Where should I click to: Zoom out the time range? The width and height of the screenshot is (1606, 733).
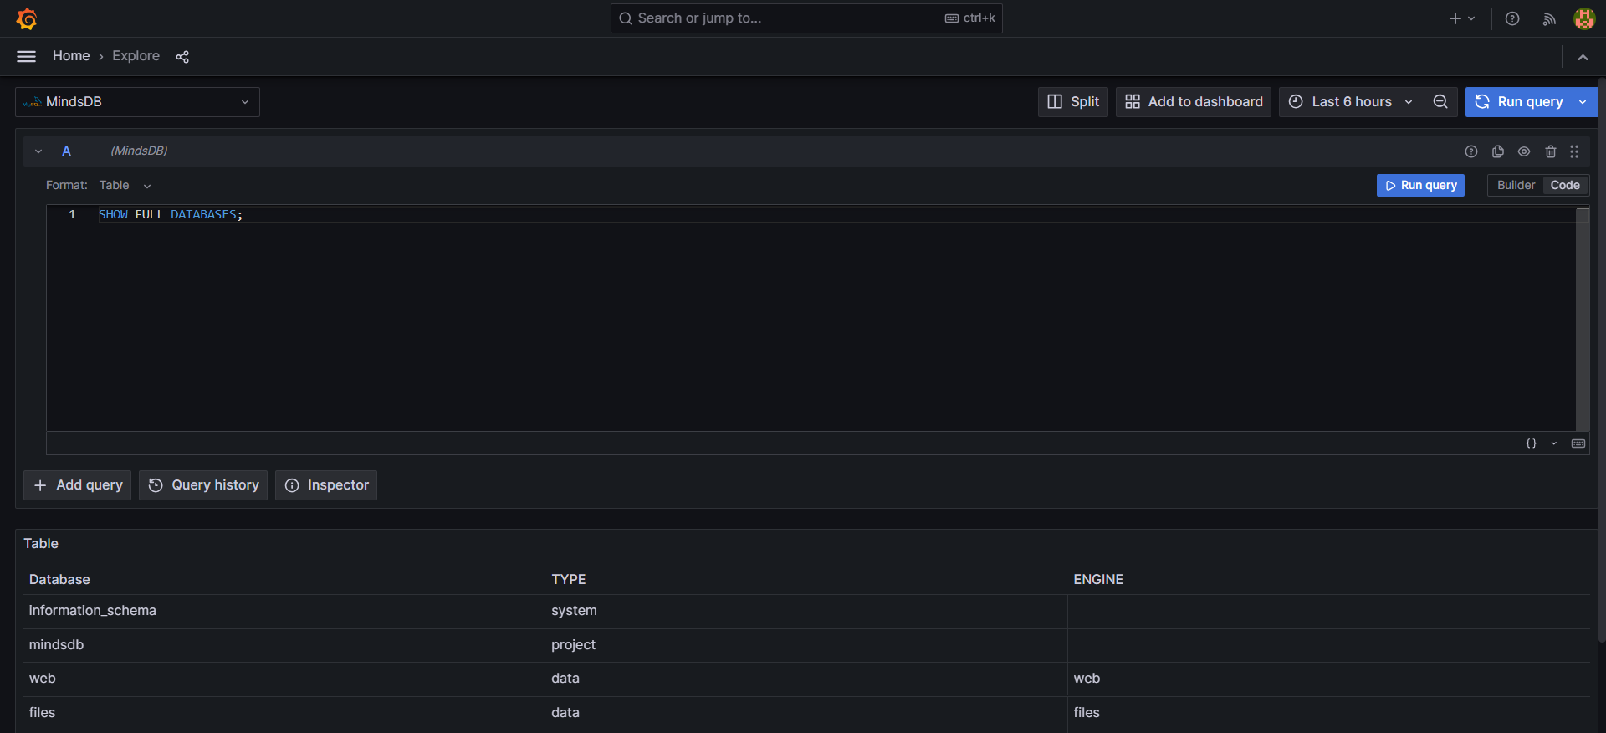point(1440,102)
